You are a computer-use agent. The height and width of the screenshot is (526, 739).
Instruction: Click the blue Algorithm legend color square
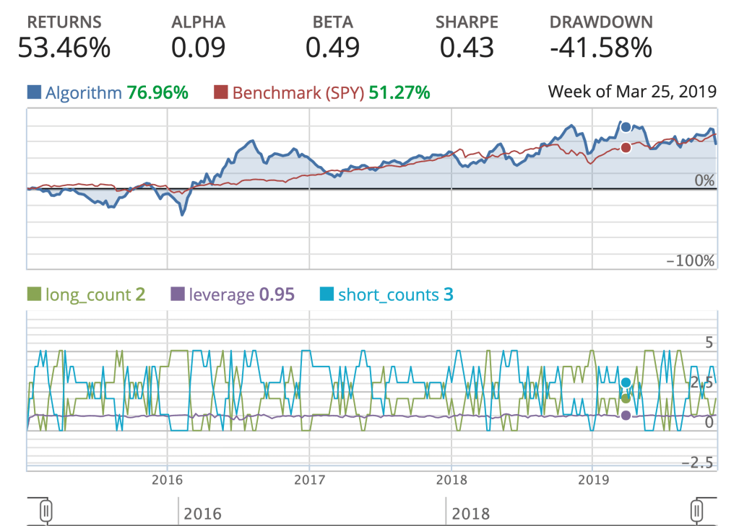pos(34,92)
